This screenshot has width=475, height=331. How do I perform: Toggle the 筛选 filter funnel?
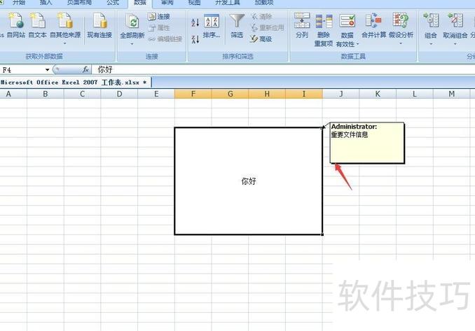point(237,26)
